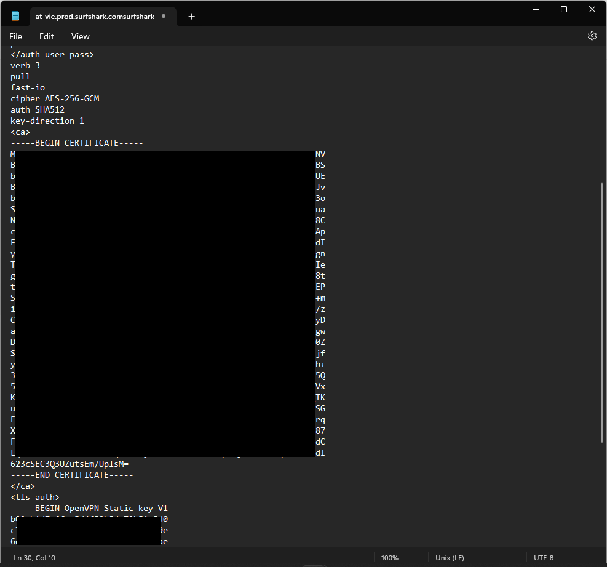Open the View menu
This screenshot has height=567, width=607.
80,36
